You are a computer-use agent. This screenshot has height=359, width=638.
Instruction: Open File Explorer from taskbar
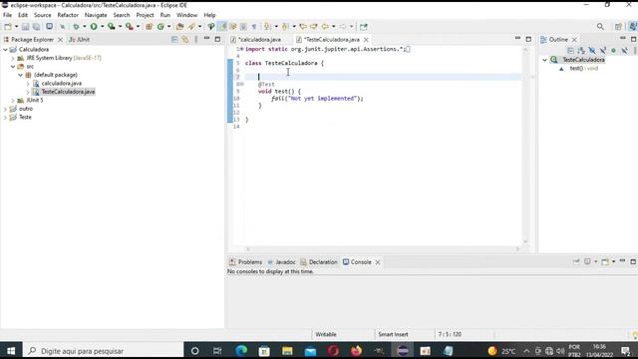pyautogui.click(x=287, y=351)
